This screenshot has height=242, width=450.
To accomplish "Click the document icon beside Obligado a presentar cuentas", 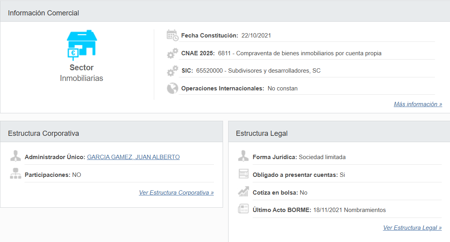I will [243, 174].
